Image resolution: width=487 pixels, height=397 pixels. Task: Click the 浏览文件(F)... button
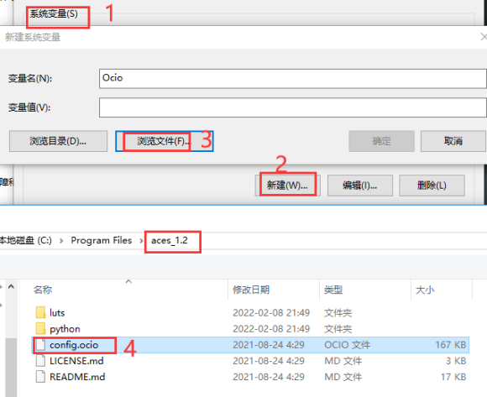click(165, 141)
